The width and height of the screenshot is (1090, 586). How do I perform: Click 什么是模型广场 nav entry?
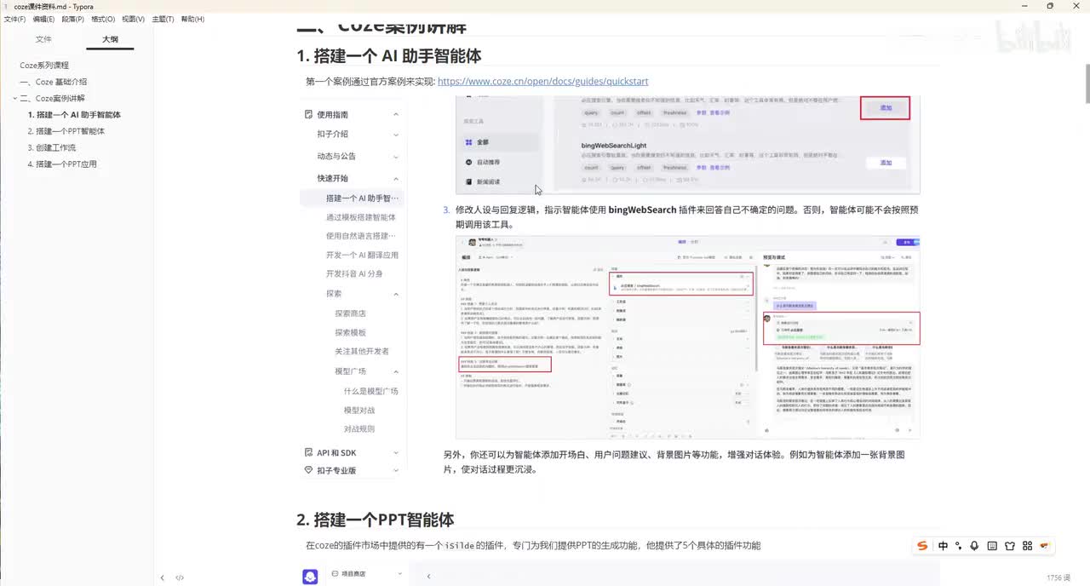[x=370, y=391]
